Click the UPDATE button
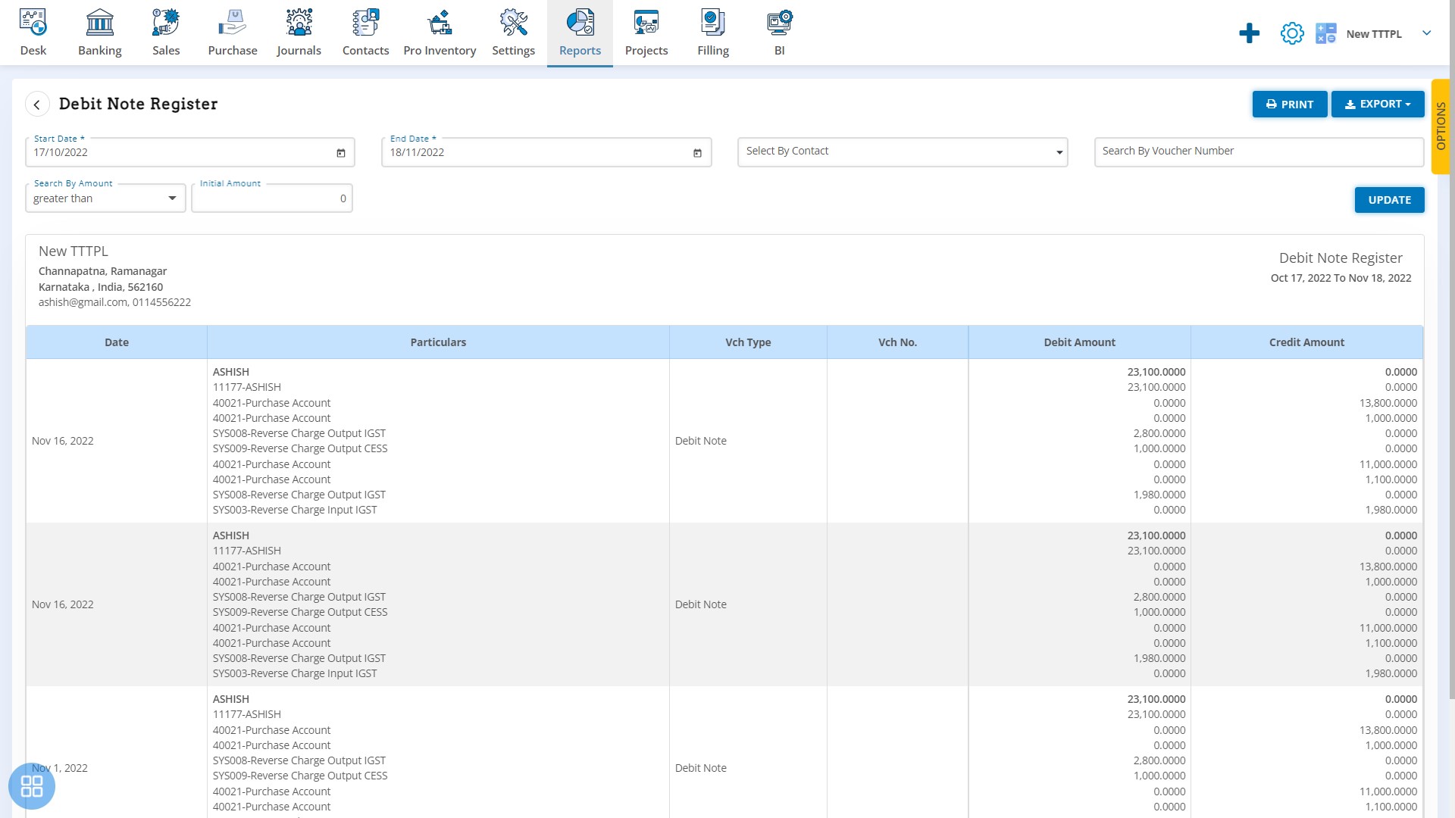1455x818 pixels. click(1389, 200)
